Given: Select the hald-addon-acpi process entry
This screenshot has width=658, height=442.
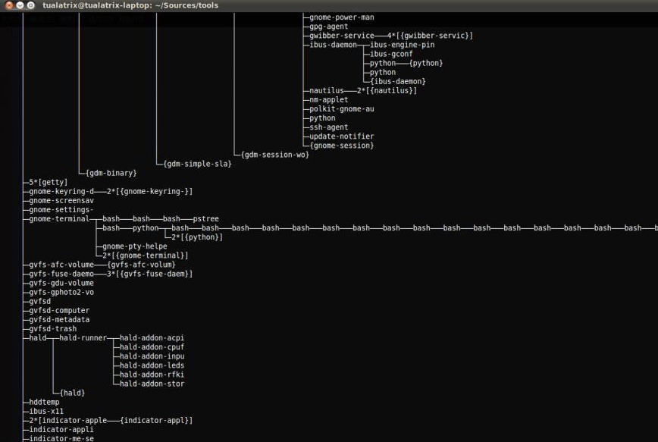Looking at the screenshot, I should click(152, 338).
